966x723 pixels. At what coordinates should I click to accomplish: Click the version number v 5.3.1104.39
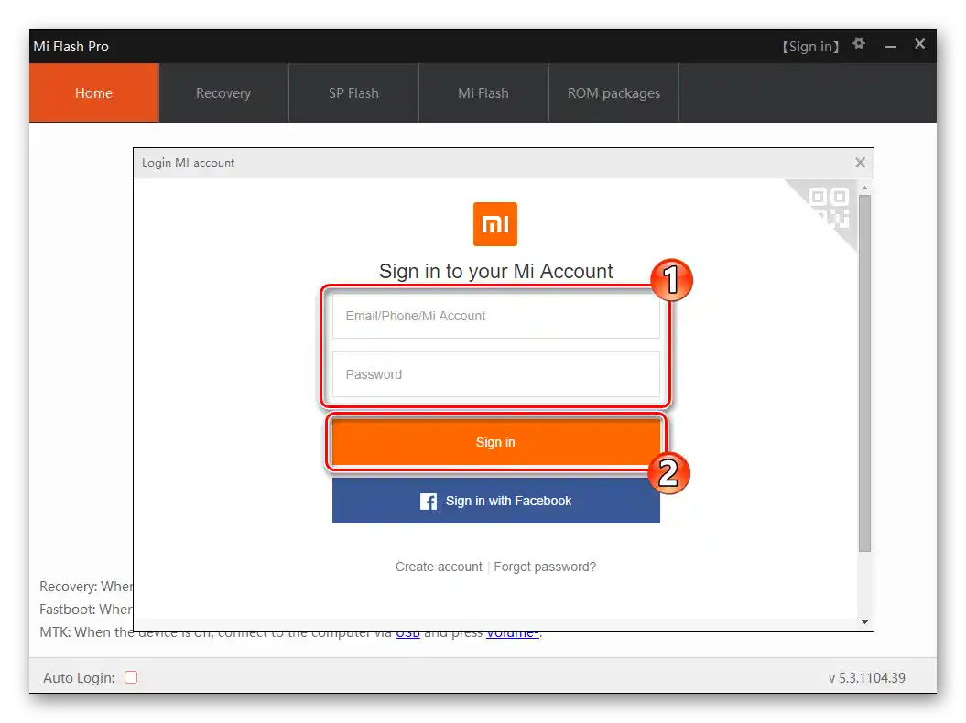867,678
